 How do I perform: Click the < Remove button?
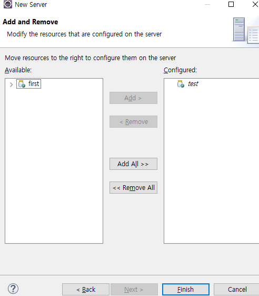[133, 121]
